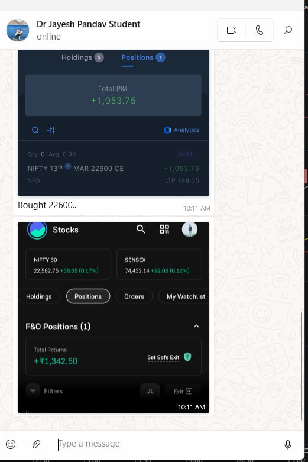Open the emoji picker
Screen dimensions: 308x462
[11, 444]
